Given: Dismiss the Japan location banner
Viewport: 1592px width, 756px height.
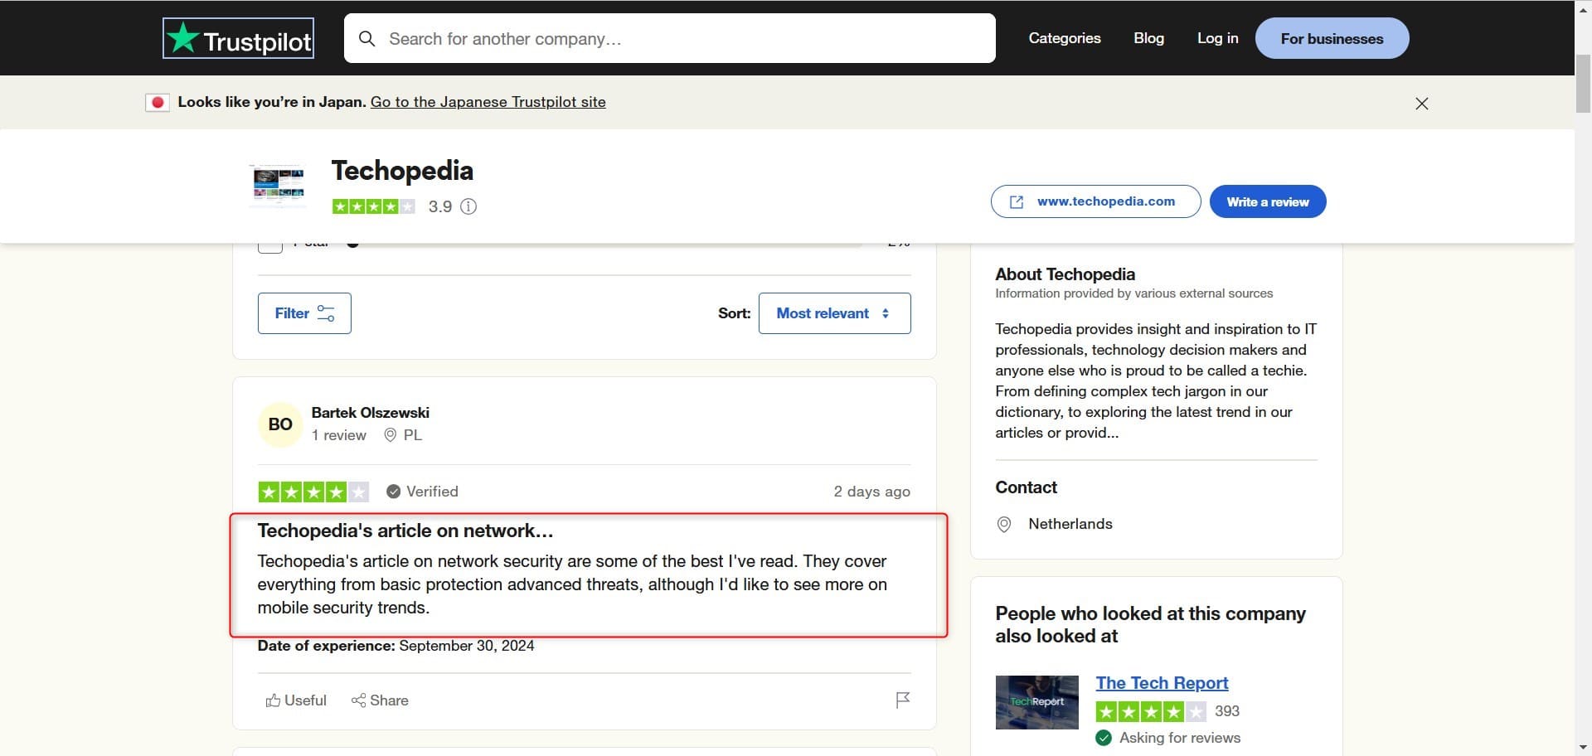Looking at the screenshot, I should (x=1421, y=104).
